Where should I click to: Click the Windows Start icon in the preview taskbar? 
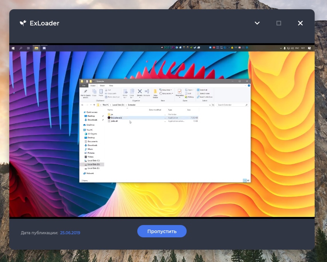tap(13, 48)
